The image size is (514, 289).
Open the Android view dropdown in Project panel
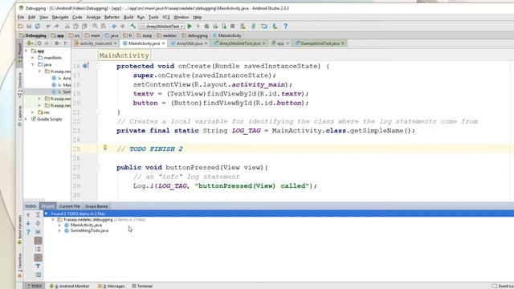click(30, 43)
